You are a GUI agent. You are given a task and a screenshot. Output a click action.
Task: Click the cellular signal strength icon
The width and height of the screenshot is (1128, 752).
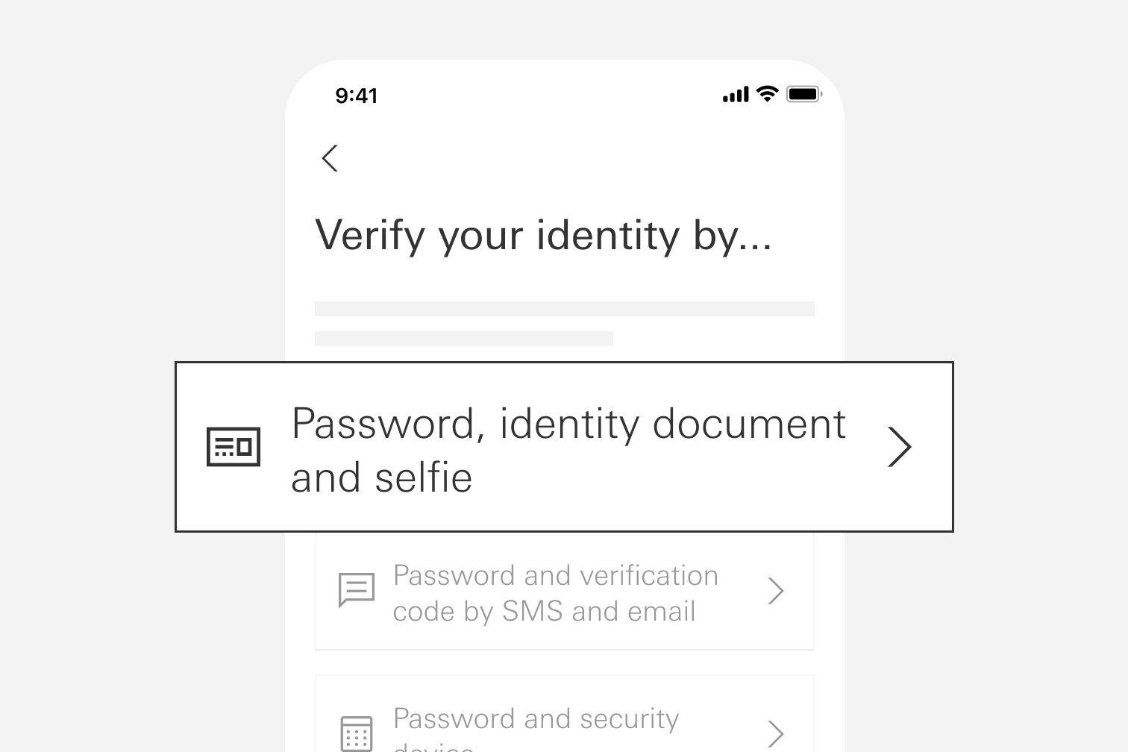(x=736, y=95)
